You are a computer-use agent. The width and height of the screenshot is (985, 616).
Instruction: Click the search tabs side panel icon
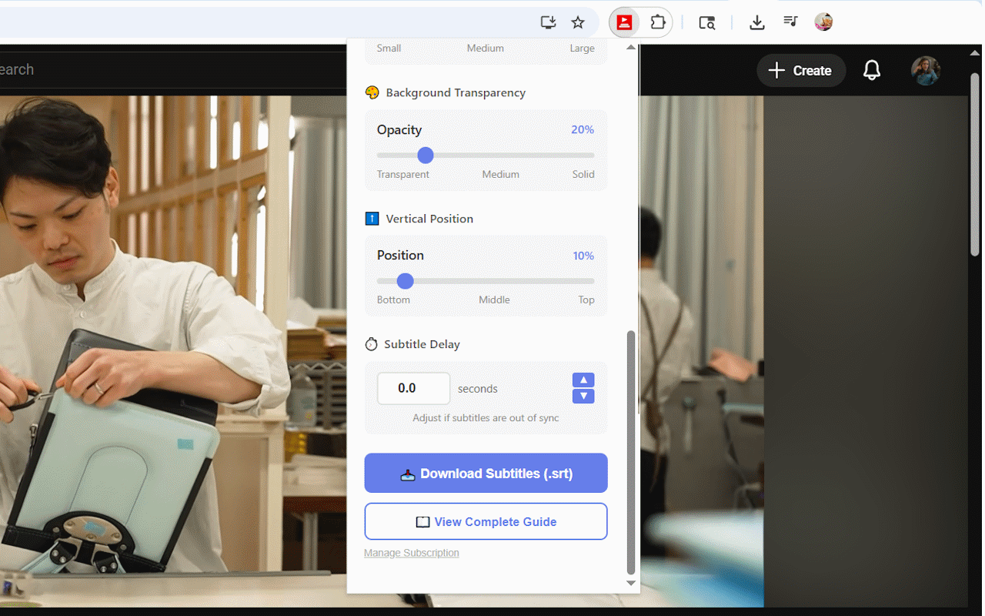point(706,22)
